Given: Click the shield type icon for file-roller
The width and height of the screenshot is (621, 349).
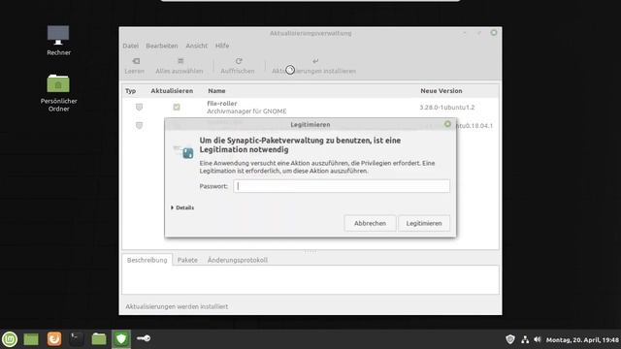Looking at the screenshot, I should click(139, 107).
